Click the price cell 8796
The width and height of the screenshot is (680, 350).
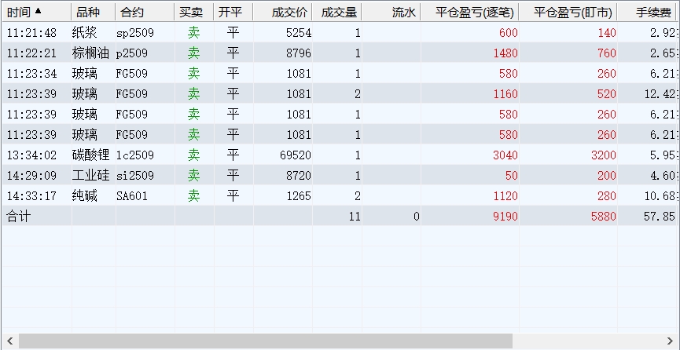[299, 53]
